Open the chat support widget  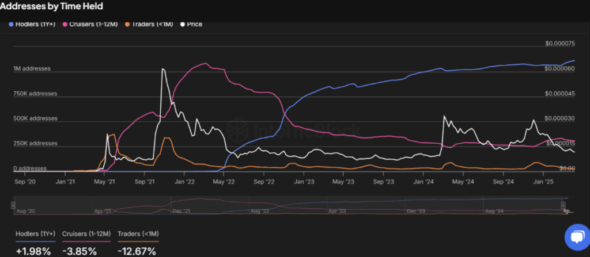(x=574, y=236)
